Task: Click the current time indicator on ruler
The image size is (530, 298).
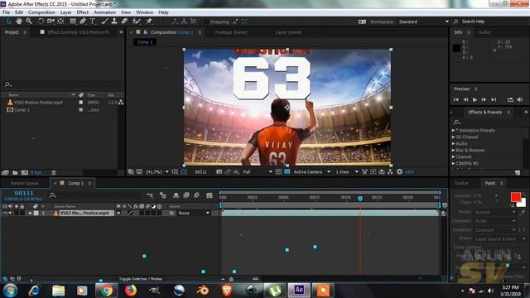Action: click(360, 199)
